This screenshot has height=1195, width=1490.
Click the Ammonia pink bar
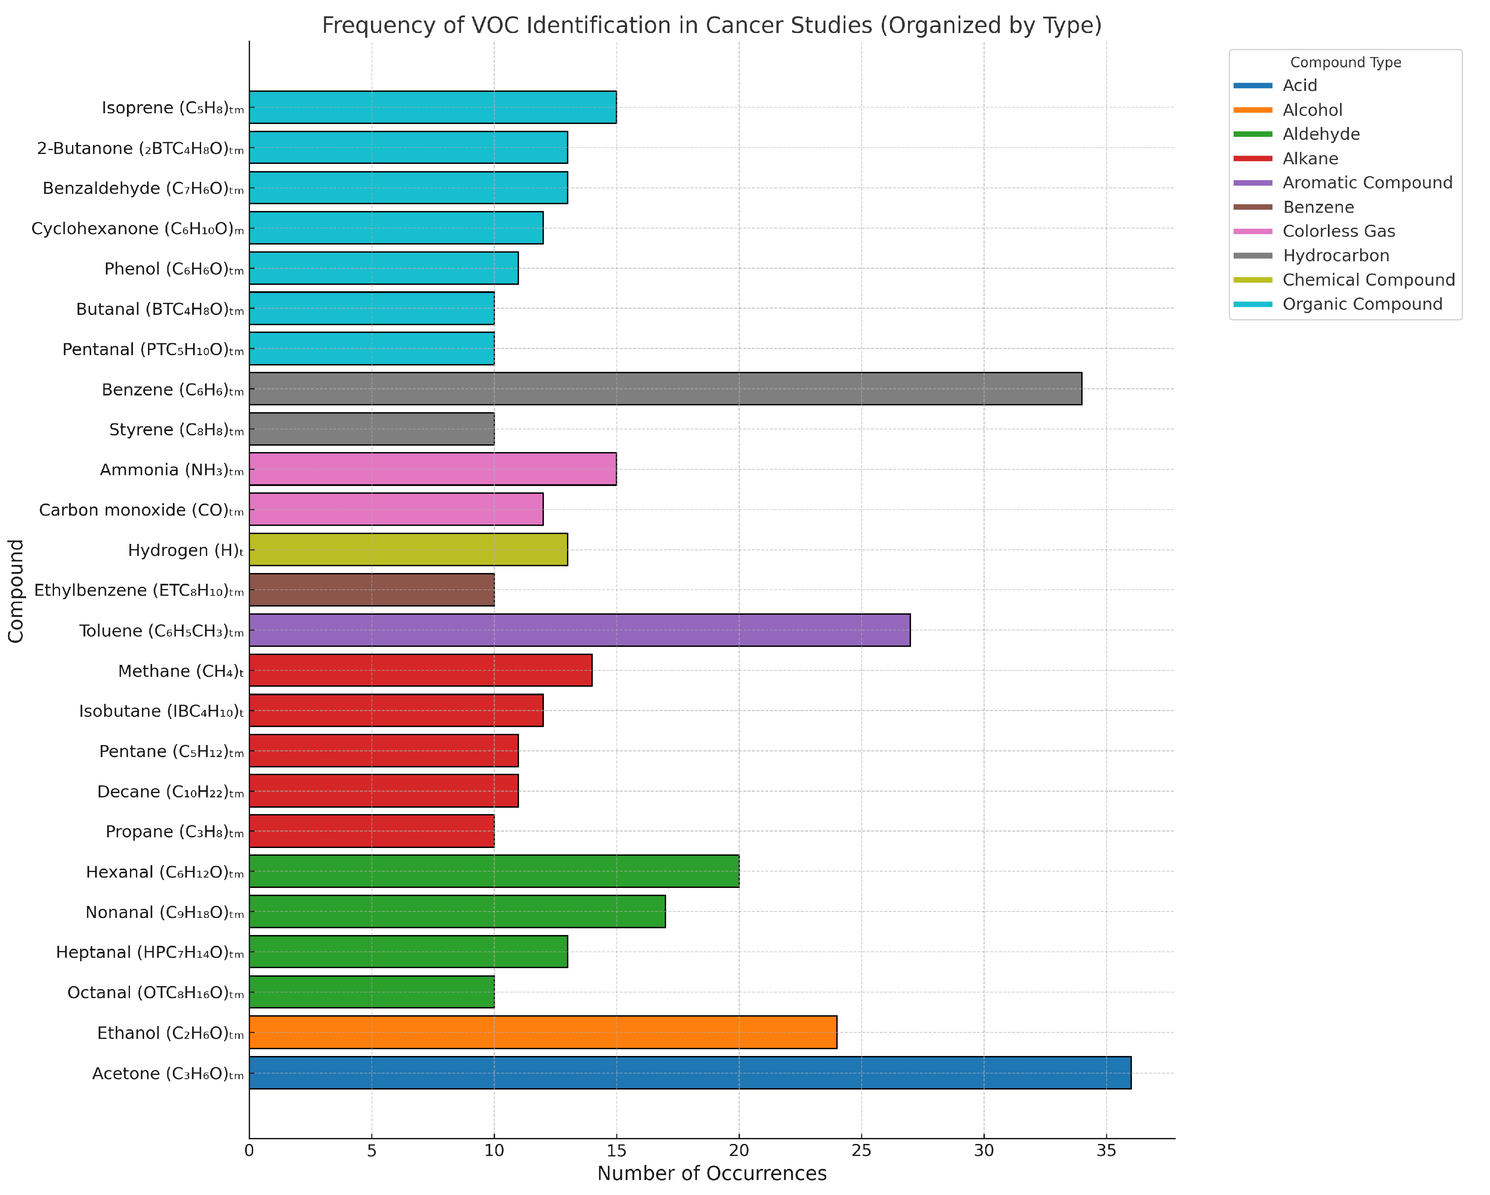click(x=433, y=469)
